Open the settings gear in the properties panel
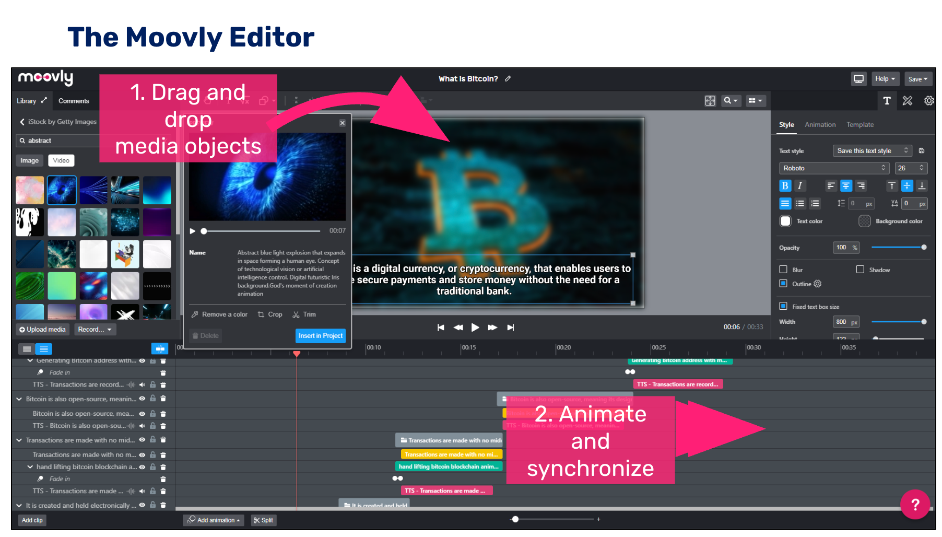 pyautogui.click(x=929, y=101)
